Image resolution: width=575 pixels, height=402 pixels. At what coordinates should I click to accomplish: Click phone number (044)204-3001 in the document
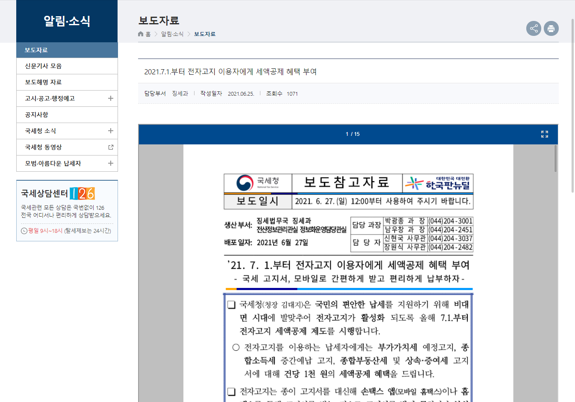point(450,221)
